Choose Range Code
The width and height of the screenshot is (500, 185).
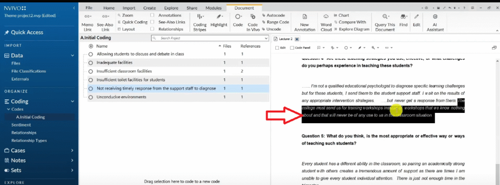click(275, 22)
